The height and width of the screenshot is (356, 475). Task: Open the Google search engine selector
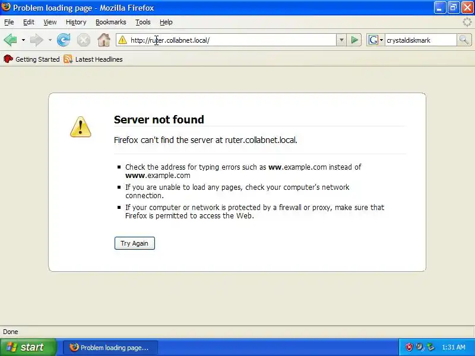point(376,40)
